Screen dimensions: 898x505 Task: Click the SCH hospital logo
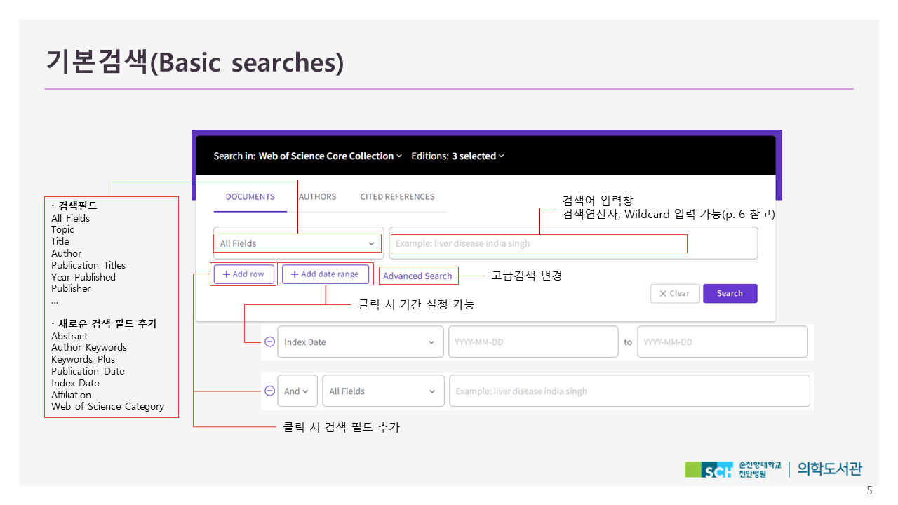(708, 470)
